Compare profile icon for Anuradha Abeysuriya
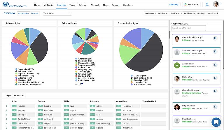The image size is (224, 130). click(x=215, y=38)
